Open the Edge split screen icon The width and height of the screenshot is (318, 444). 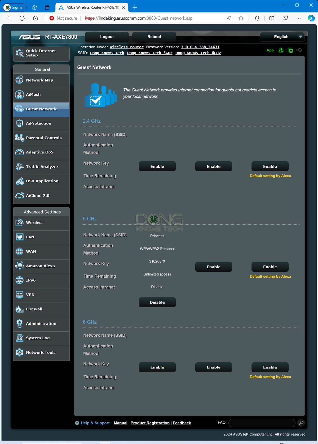(x=272, y=18)
